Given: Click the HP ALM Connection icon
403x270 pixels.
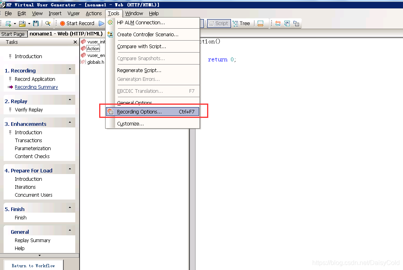Looking at the screenshot, I should (110, 23).
